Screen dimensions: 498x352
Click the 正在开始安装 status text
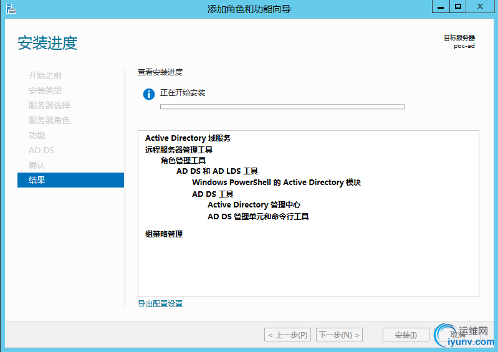coord(183,93)
